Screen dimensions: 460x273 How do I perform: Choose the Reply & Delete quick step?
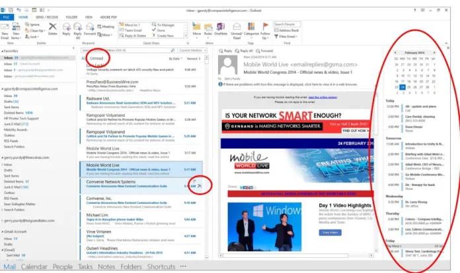tap(133, 36)
